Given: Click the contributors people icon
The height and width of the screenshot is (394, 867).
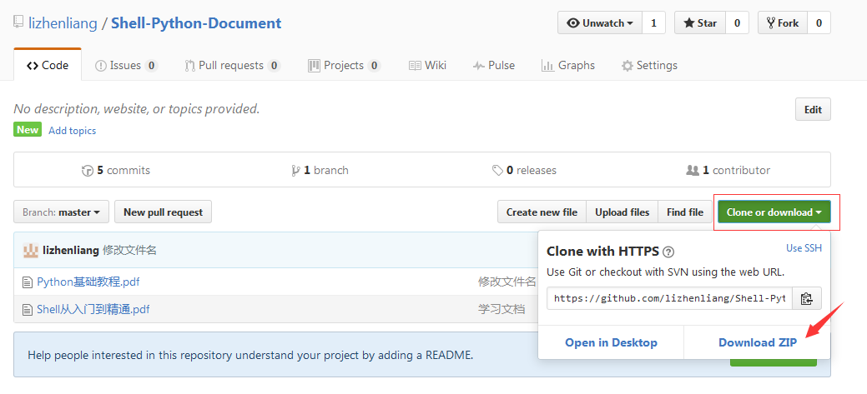Looking at the screenshot, I should pyautogui.click(x=692, y=170).
